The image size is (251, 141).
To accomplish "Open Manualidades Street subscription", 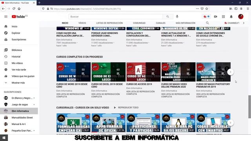I will click(19, 117).
